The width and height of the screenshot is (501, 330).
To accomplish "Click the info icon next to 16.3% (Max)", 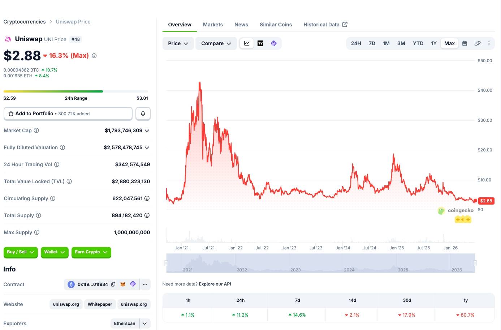I will point(94,56).
